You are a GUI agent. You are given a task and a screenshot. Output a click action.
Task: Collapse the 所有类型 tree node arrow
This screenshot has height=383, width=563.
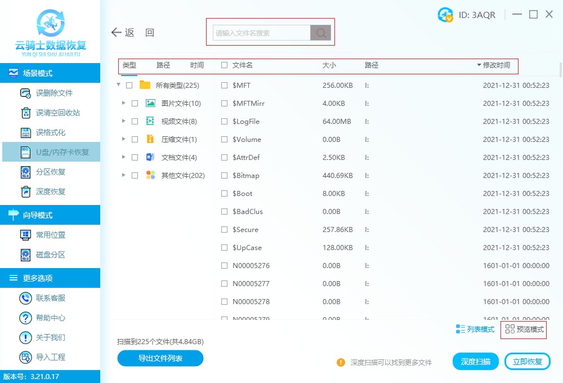(x=118, y=85)
